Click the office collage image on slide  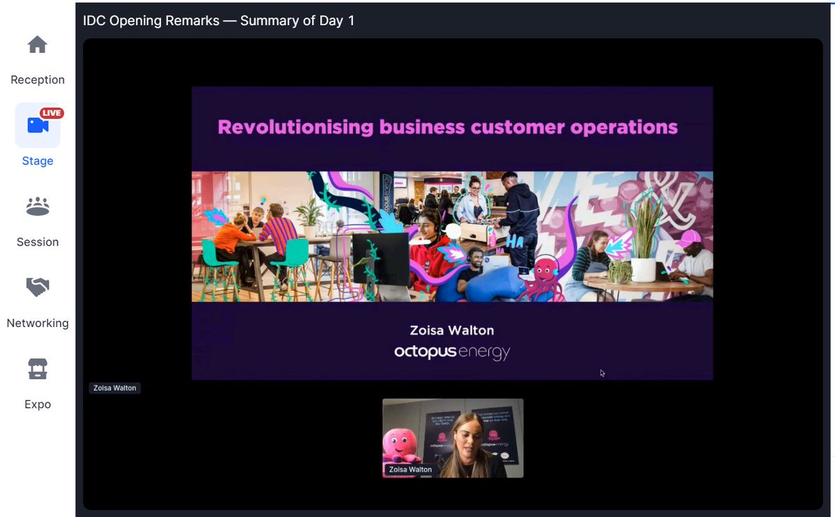(x=452, y=236)
